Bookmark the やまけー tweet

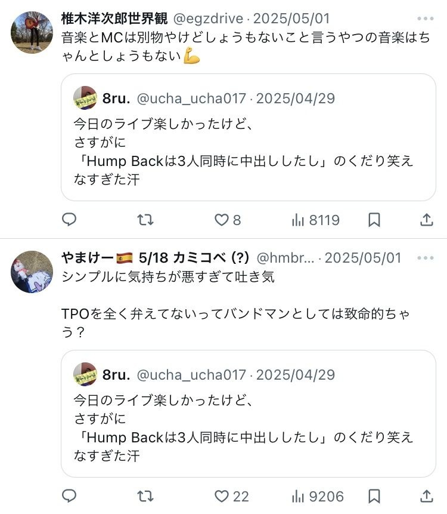374,496
